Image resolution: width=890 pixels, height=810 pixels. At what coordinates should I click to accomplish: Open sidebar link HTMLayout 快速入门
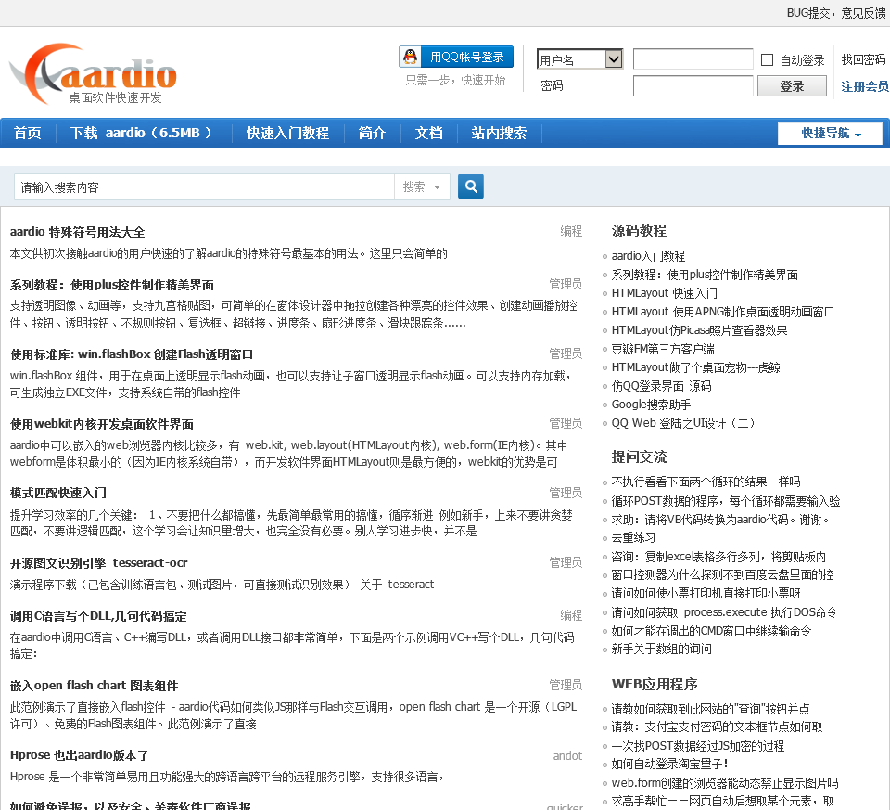[664, 293]
